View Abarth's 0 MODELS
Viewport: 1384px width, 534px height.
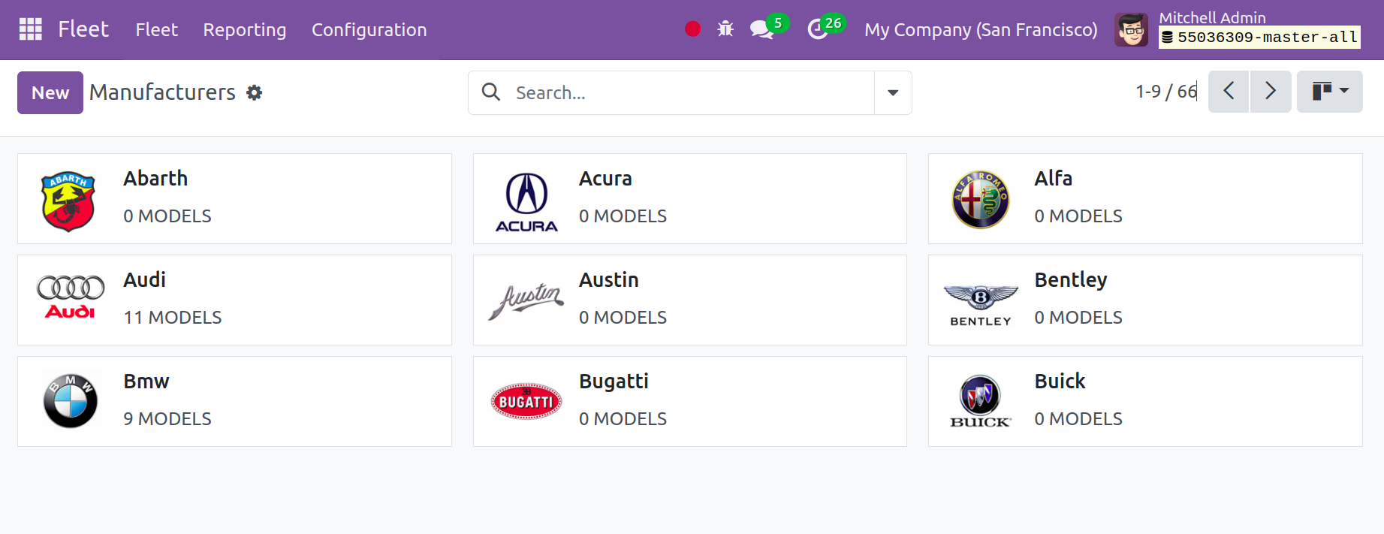[x=167, y=216]
